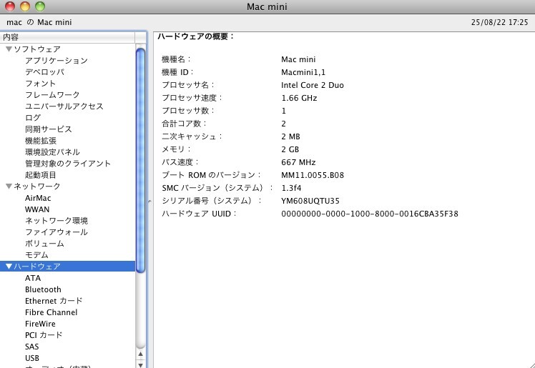
Task: Click the 1.3f4 SMC version value
Action: (291, 188)
